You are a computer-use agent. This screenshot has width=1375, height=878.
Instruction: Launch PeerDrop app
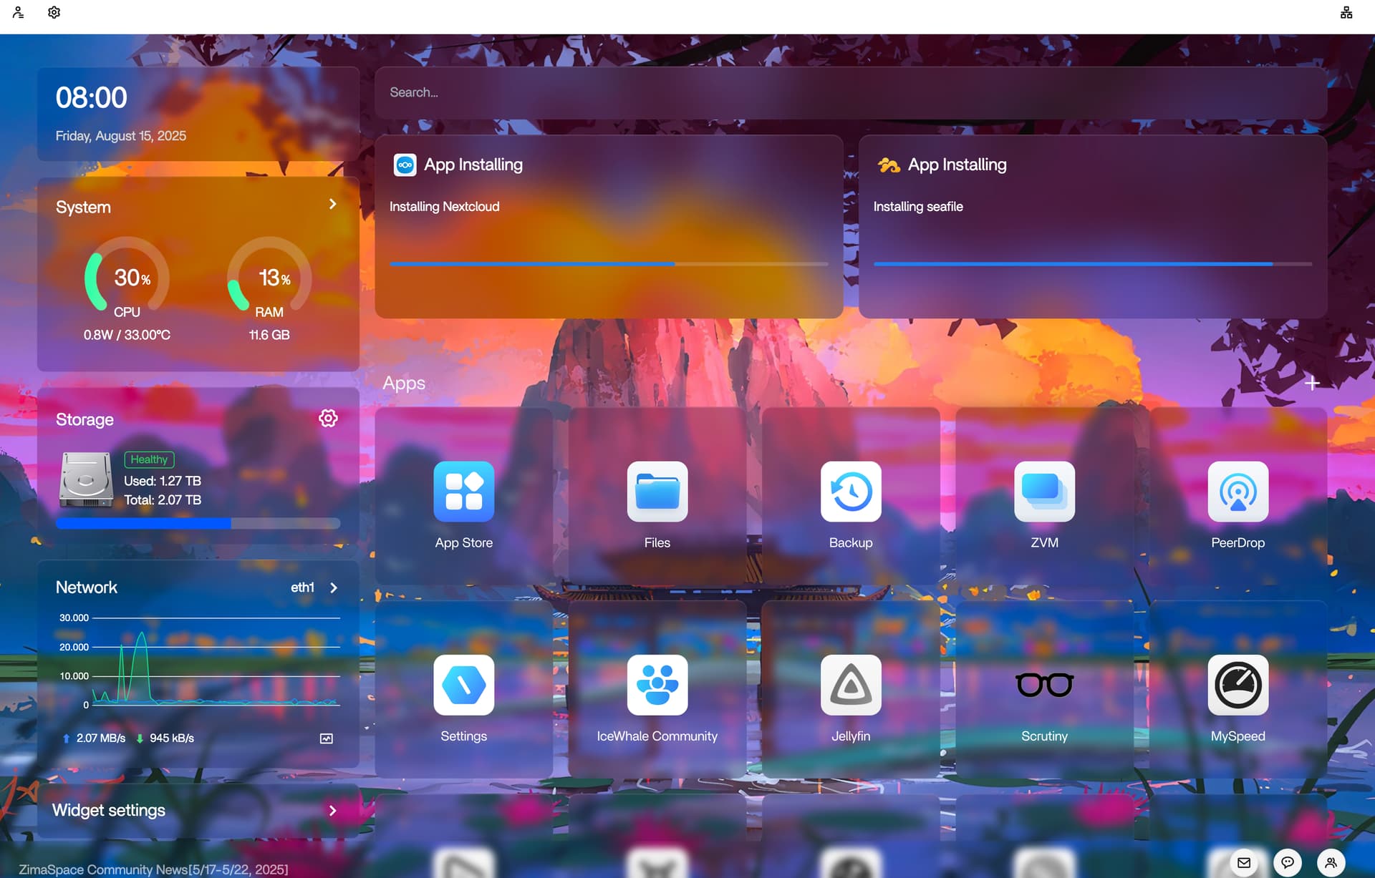pos(1237,492)
